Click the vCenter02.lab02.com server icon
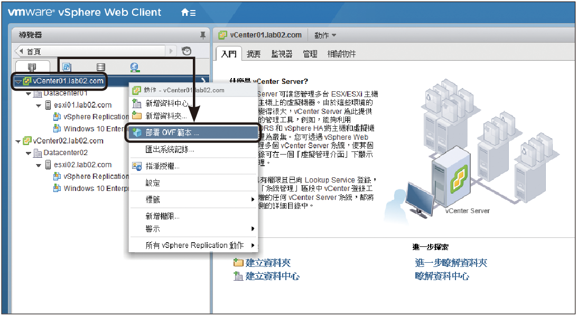The width and height of the screenshot is (577, 316). pos(27,141)
